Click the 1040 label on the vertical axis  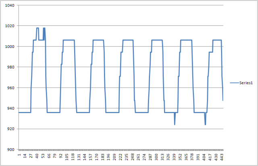(10, 5)
